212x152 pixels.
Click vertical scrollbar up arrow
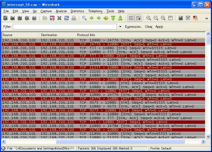[208, 34]
